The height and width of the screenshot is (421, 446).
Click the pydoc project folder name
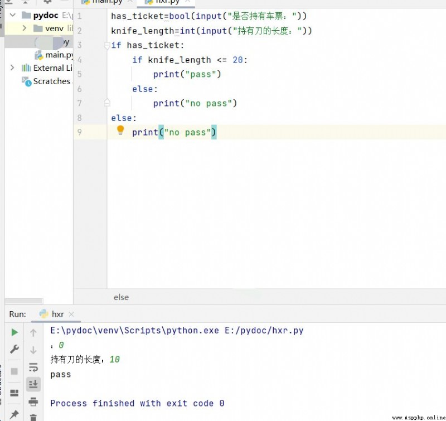(x=46, y=15)
